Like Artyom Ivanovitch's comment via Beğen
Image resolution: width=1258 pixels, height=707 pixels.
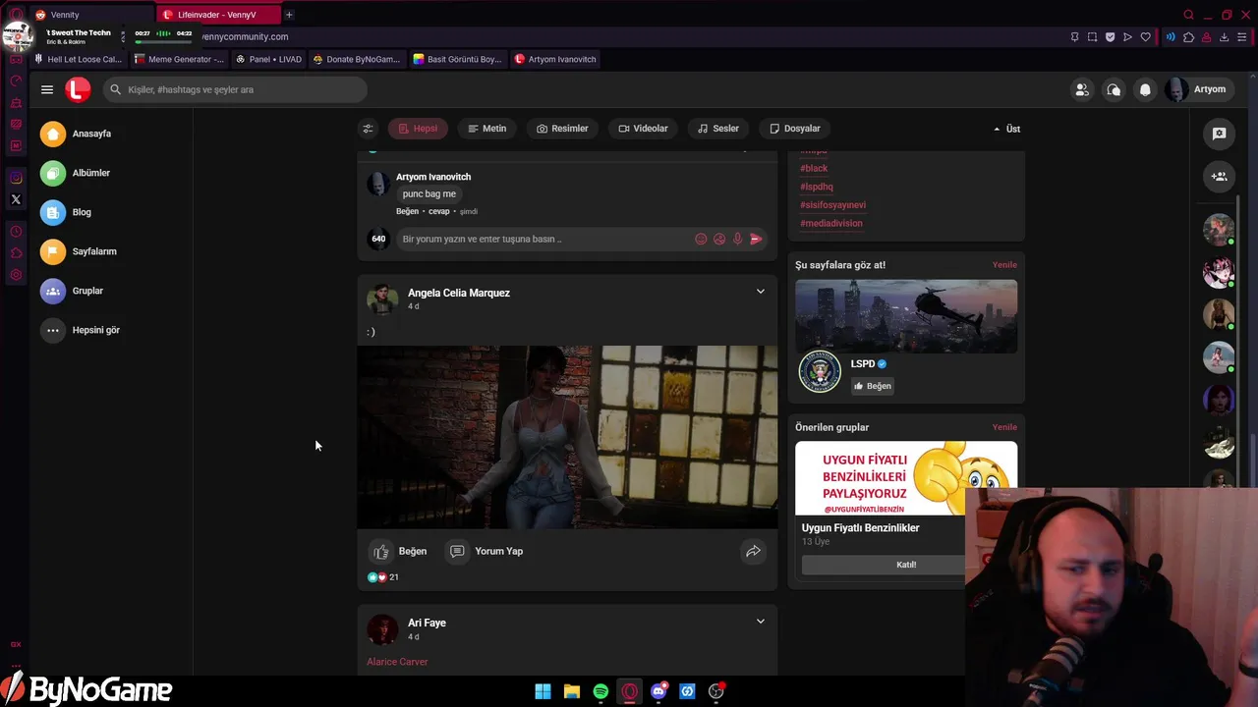407,211
